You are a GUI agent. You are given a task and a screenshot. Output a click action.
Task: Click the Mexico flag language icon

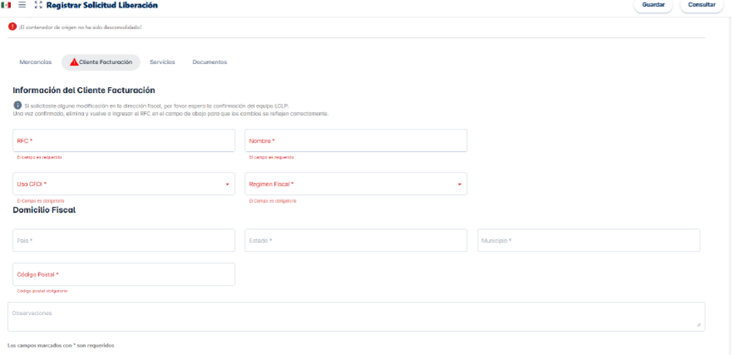(x=7, y=5)
